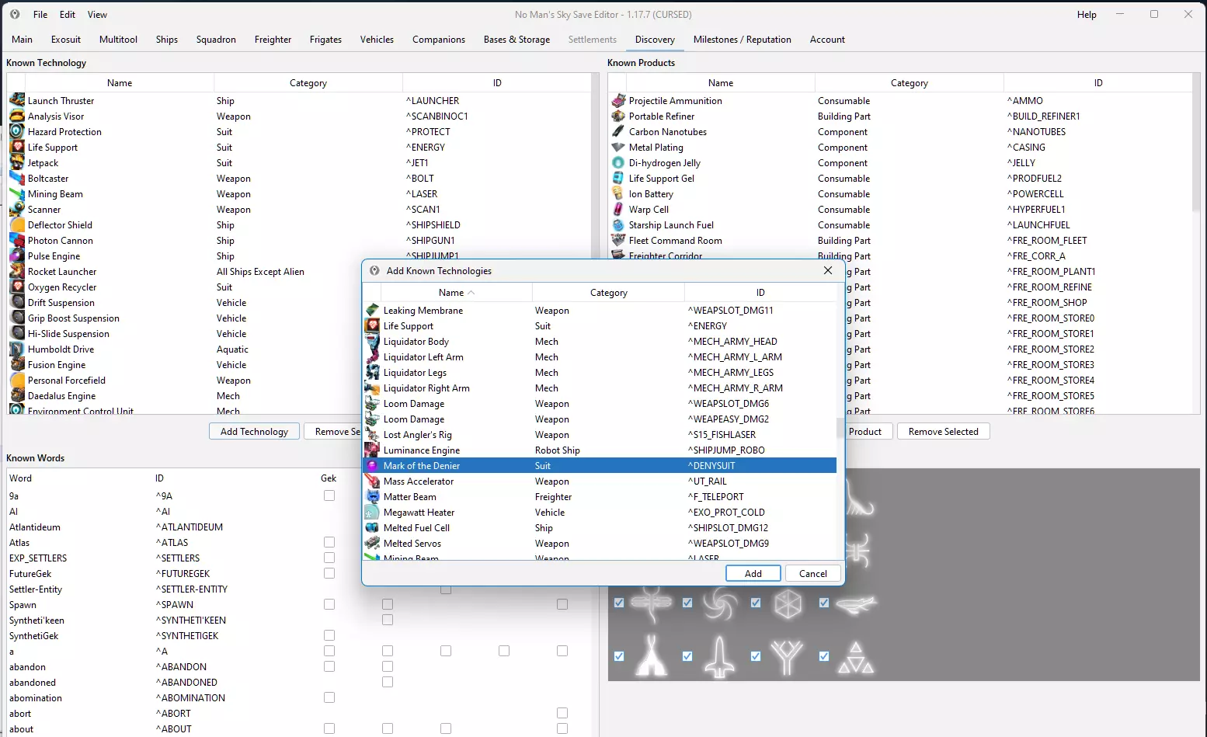Click the Warp Cell product icon
Screen dimensions: 1207x737
point(618,209)
